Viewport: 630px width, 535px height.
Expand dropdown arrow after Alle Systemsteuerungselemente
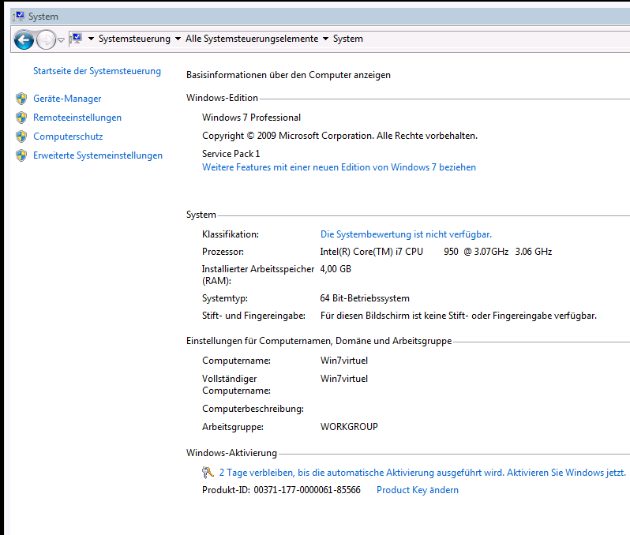[x=326, y=39]
